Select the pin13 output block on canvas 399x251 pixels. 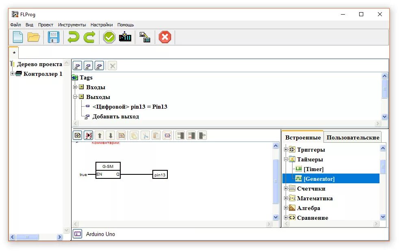pyautogui.click(x=160, y=174)
